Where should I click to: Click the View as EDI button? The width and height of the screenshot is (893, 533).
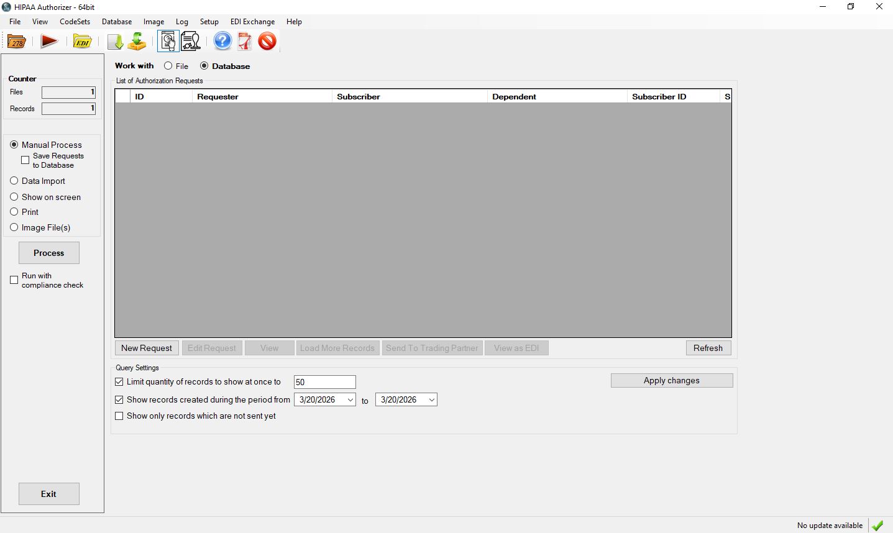tap(516, 348)
